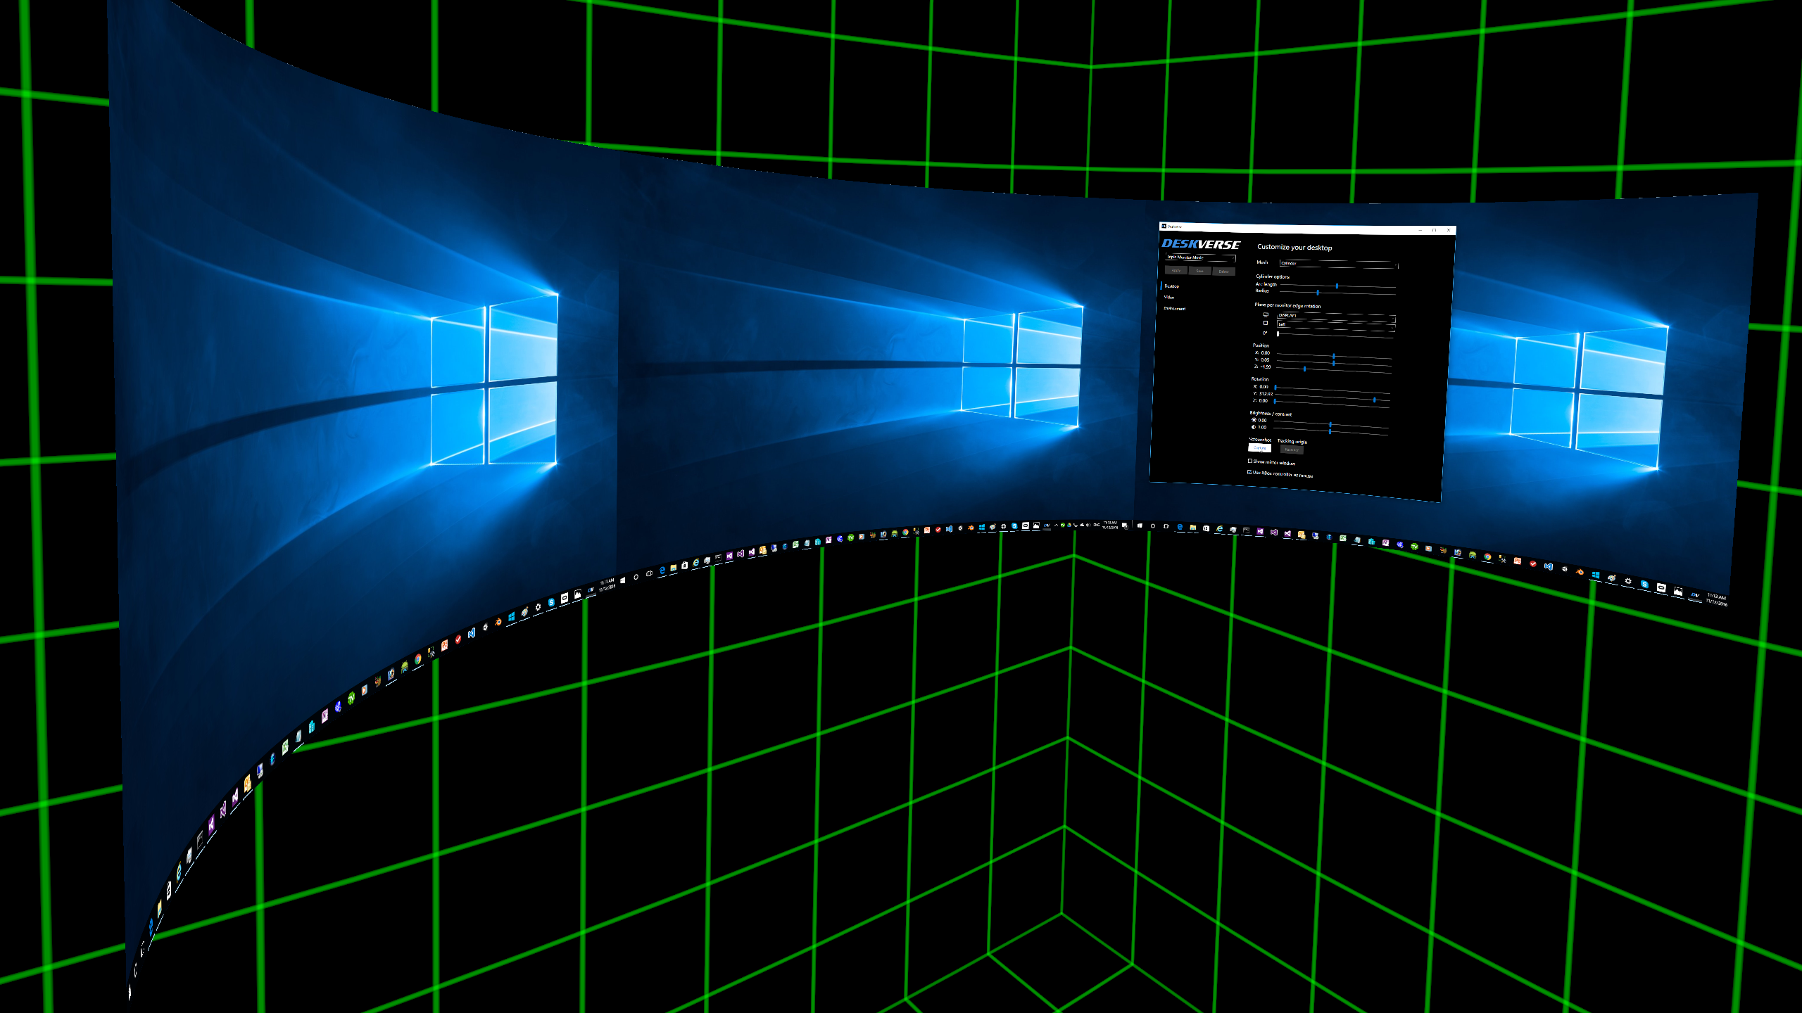Click Deskverse DV icon on right monitor's taskbar
The height and width of the screenshot is (1013, 1802).
tap(1695, 595)
